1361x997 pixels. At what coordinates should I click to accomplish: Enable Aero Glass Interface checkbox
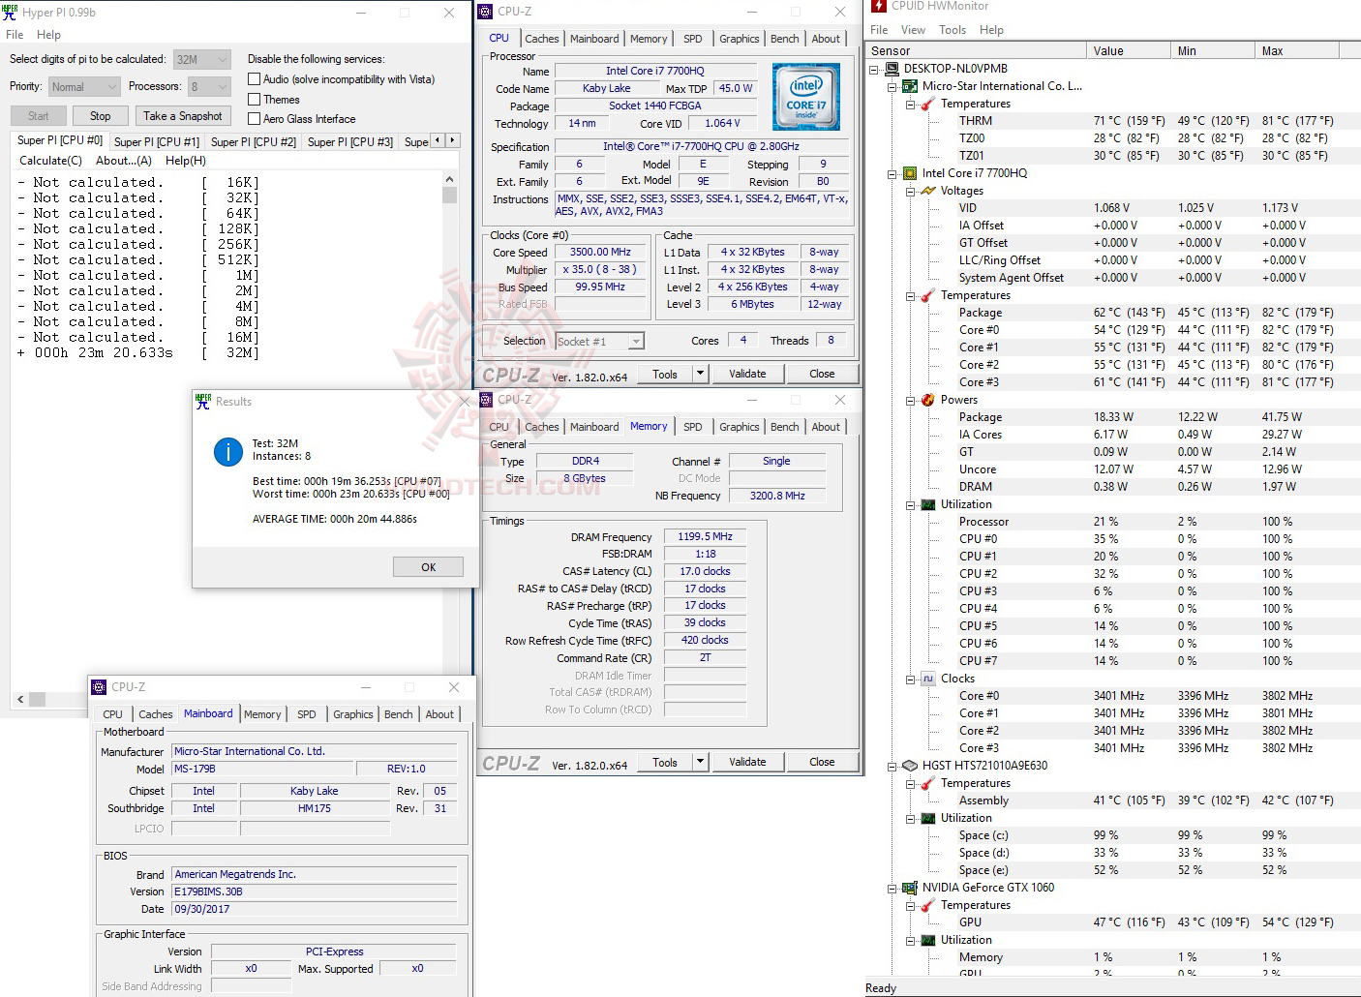click(x=254, y=118)
